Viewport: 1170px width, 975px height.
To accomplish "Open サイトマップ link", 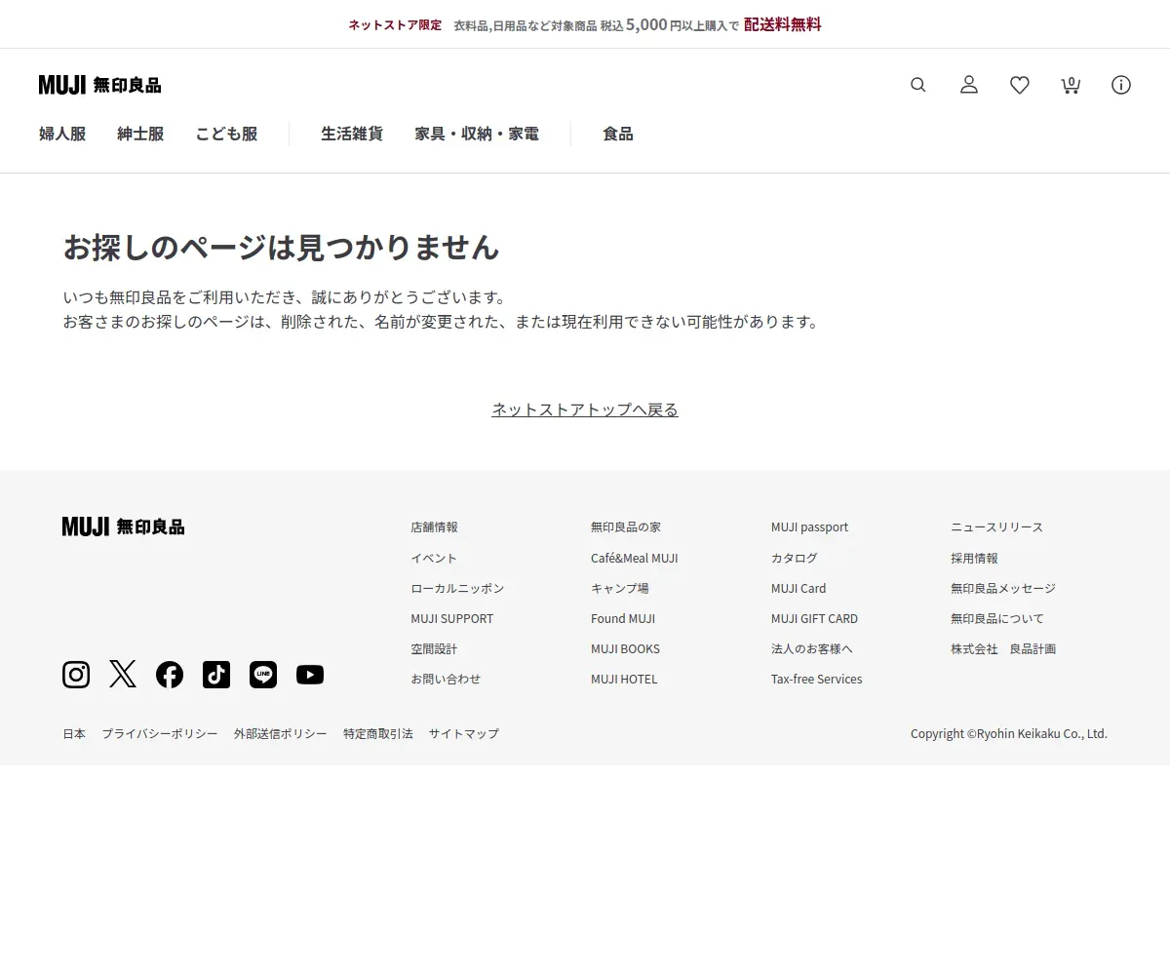I will pyautogui.click(x=464, y=733).
